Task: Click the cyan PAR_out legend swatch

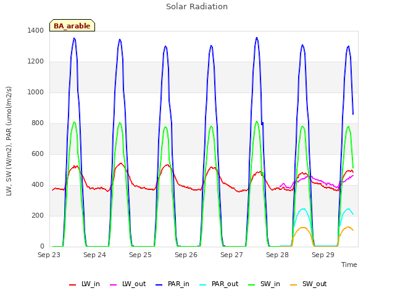Action: 203,285
